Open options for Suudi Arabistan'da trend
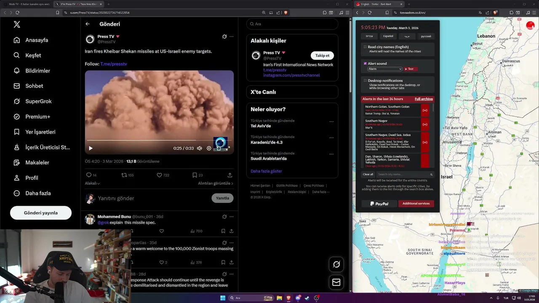This screenshot has width=539, height=303. click(331, 154)
